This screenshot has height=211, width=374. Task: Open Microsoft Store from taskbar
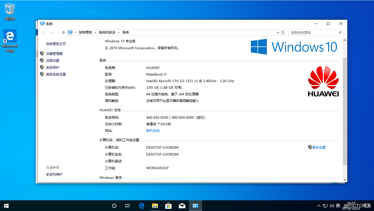(169, 206)
